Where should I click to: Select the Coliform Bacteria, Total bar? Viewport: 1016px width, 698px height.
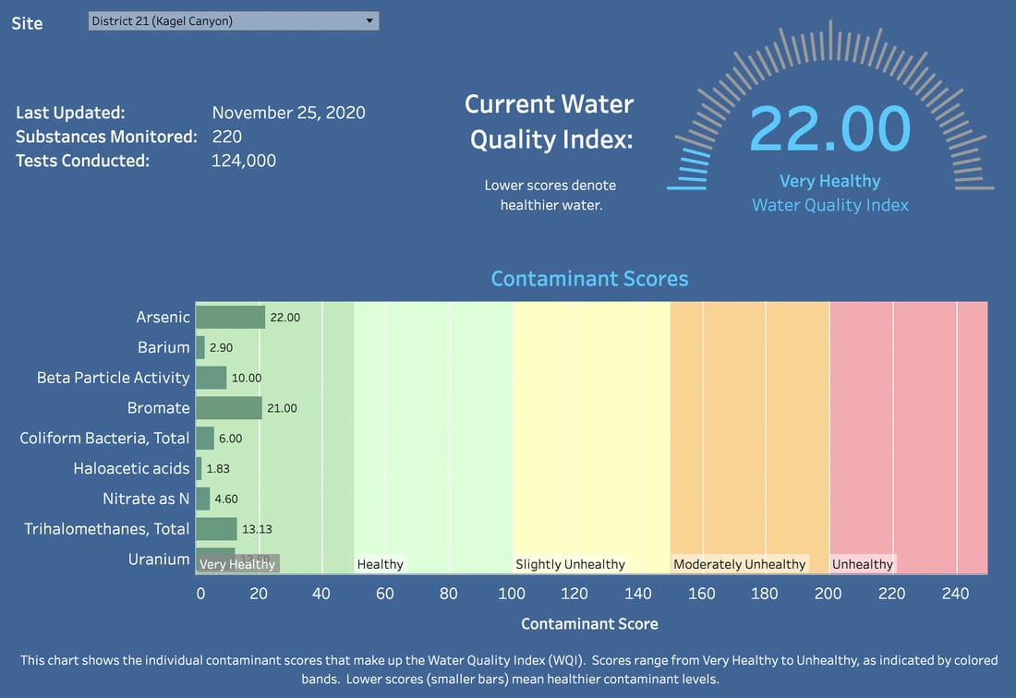205,439
